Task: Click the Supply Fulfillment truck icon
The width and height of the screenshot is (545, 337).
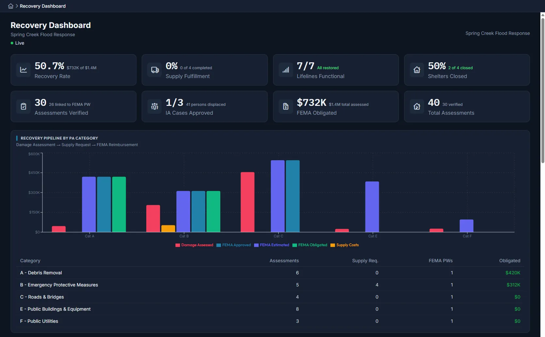Action: 155,70
